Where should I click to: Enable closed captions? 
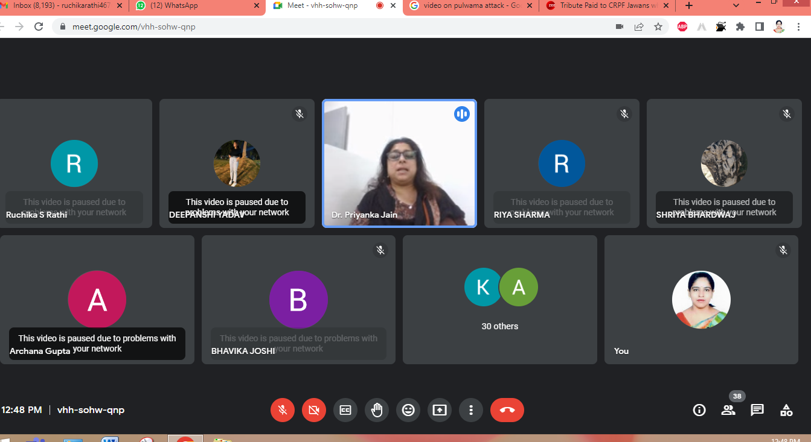click(345, 410)
